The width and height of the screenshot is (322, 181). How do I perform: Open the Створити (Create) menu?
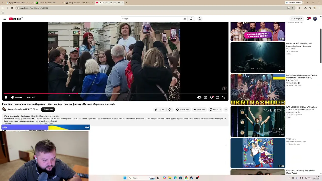click(x=296, y=19)
